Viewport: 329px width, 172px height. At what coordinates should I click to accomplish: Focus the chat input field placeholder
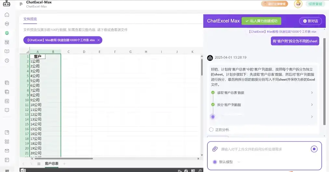click(251, 149)
